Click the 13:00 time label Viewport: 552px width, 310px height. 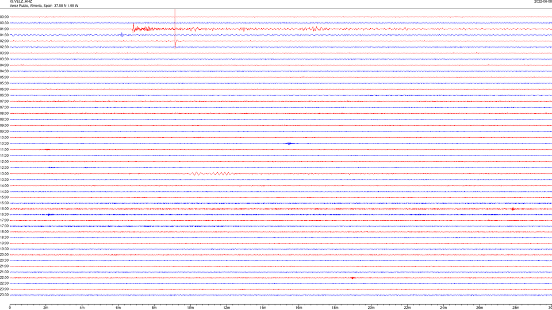coord(4,173)
